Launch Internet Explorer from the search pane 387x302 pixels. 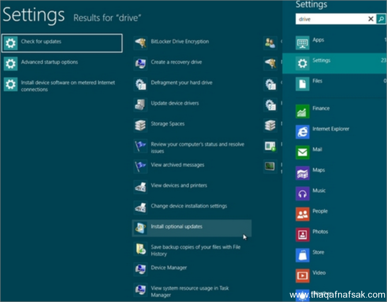coord(303,132)
